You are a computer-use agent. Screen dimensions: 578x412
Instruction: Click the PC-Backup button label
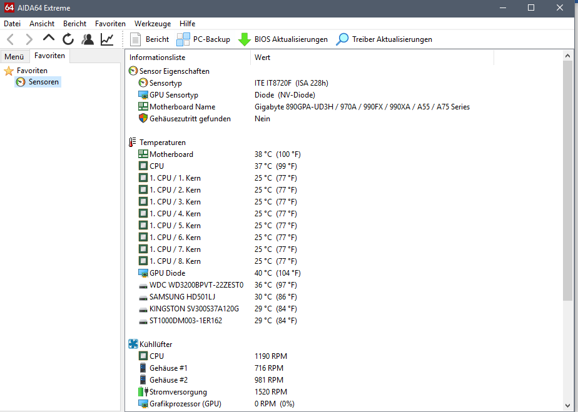click(x=211, y=39)
